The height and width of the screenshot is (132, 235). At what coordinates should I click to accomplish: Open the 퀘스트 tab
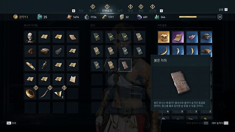(x=93, y=11)
